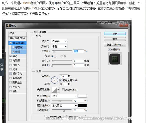Image resolution: width=146 pixels, height=123 pixels.
Task: Toggle 使用全局光 checkbox
Action: tap(61, 80)
